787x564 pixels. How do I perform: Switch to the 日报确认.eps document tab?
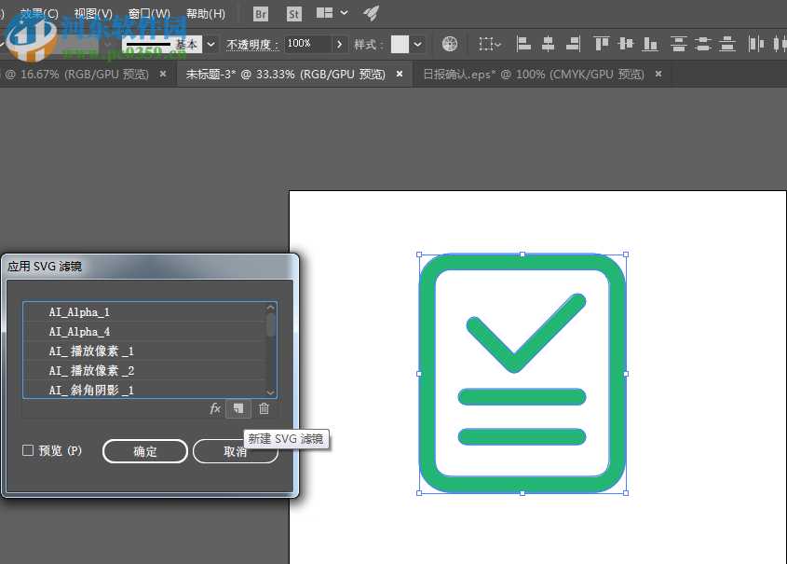533,75
